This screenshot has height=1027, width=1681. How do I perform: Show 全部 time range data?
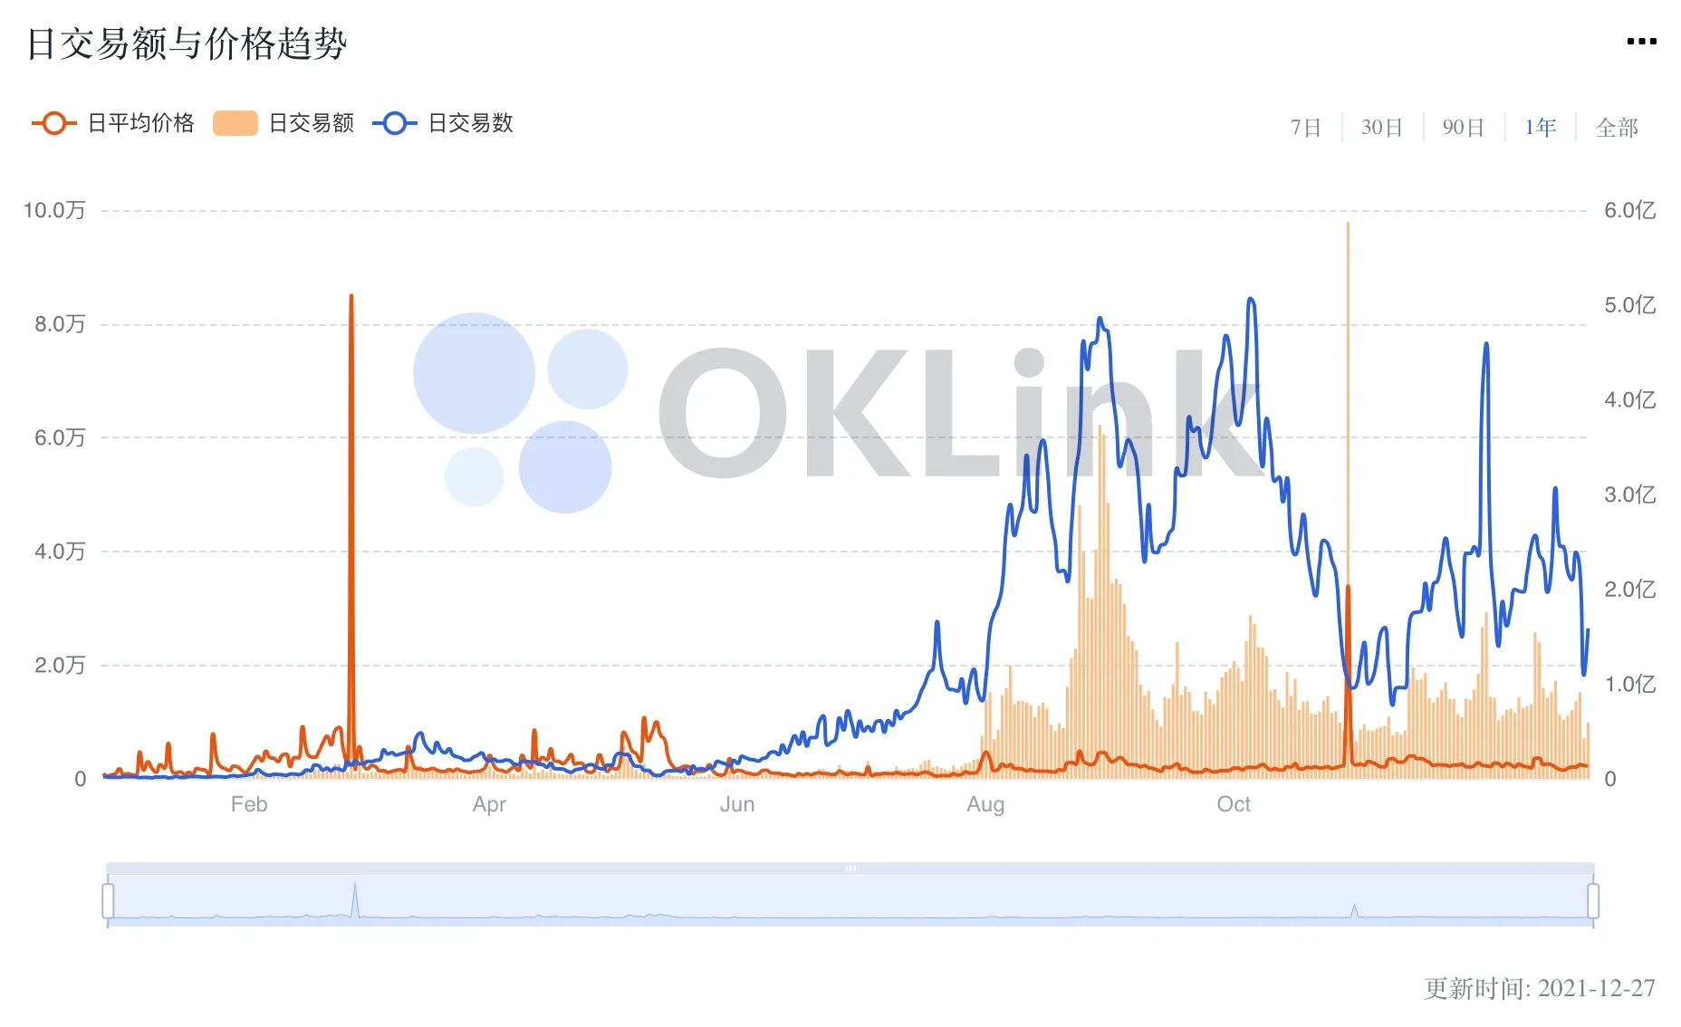pos(1617,128)
